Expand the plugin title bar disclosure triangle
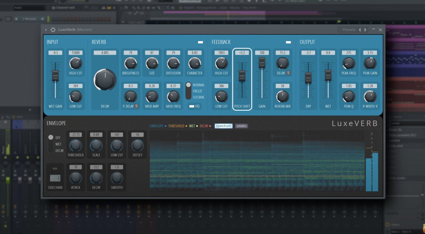 (x=46, y=30)
